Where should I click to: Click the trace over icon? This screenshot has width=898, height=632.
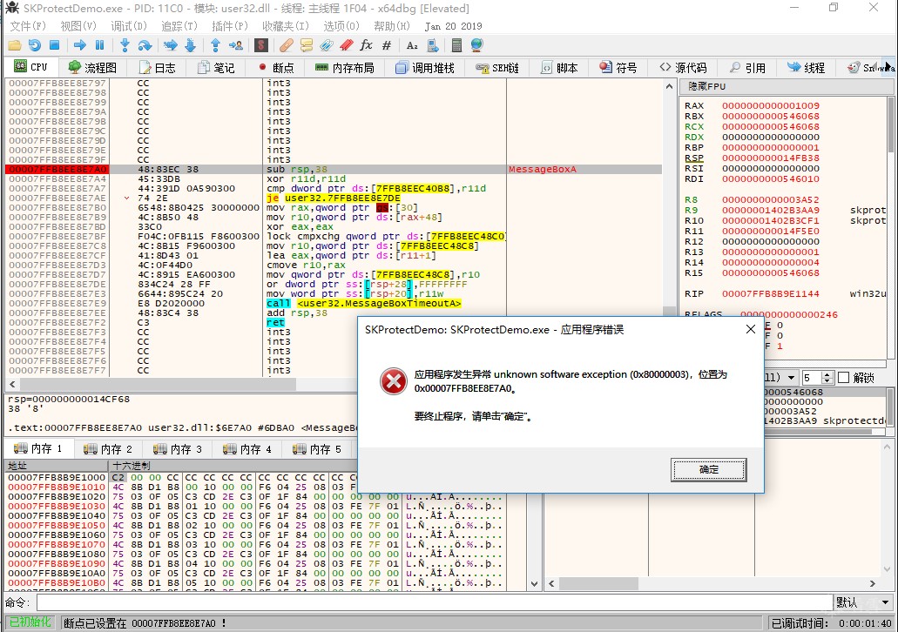pos(191,45)
